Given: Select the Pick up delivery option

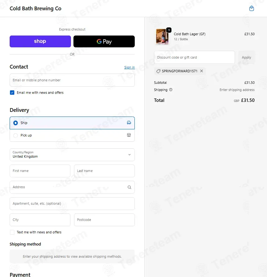Looking at the screenshot, I should 72,135.
